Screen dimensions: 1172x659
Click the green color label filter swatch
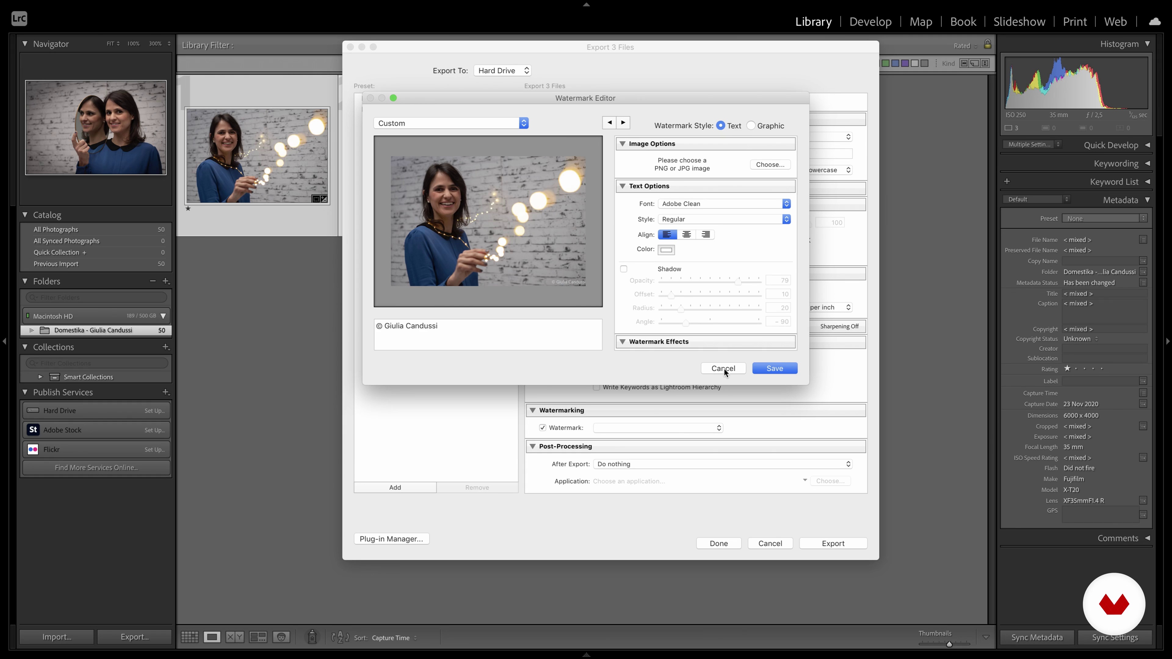(x=885, y=64)
